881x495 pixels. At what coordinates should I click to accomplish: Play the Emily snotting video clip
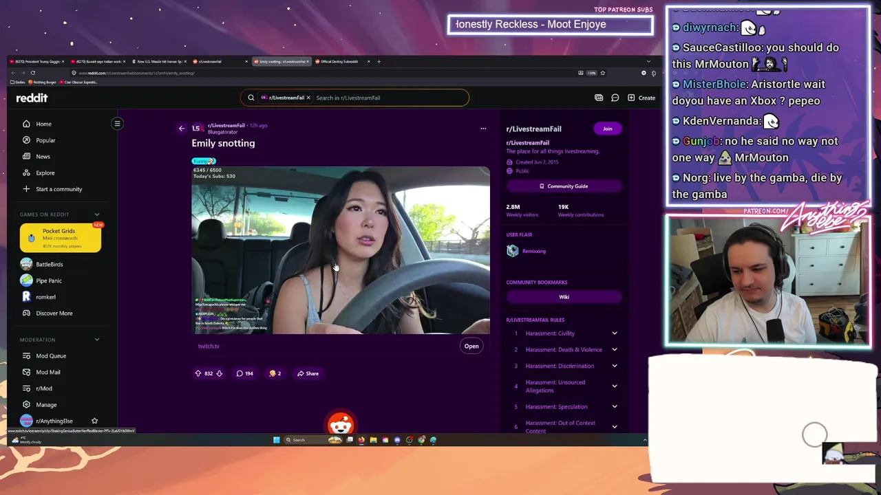coord(341,250)
